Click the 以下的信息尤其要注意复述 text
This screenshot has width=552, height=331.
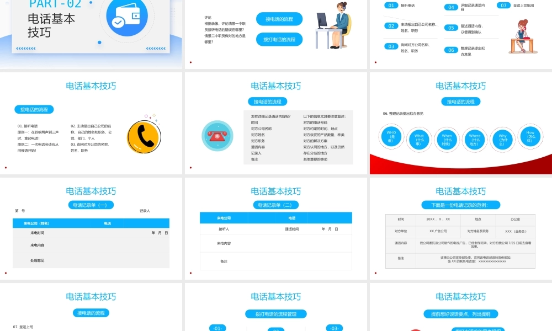(324, 116)
